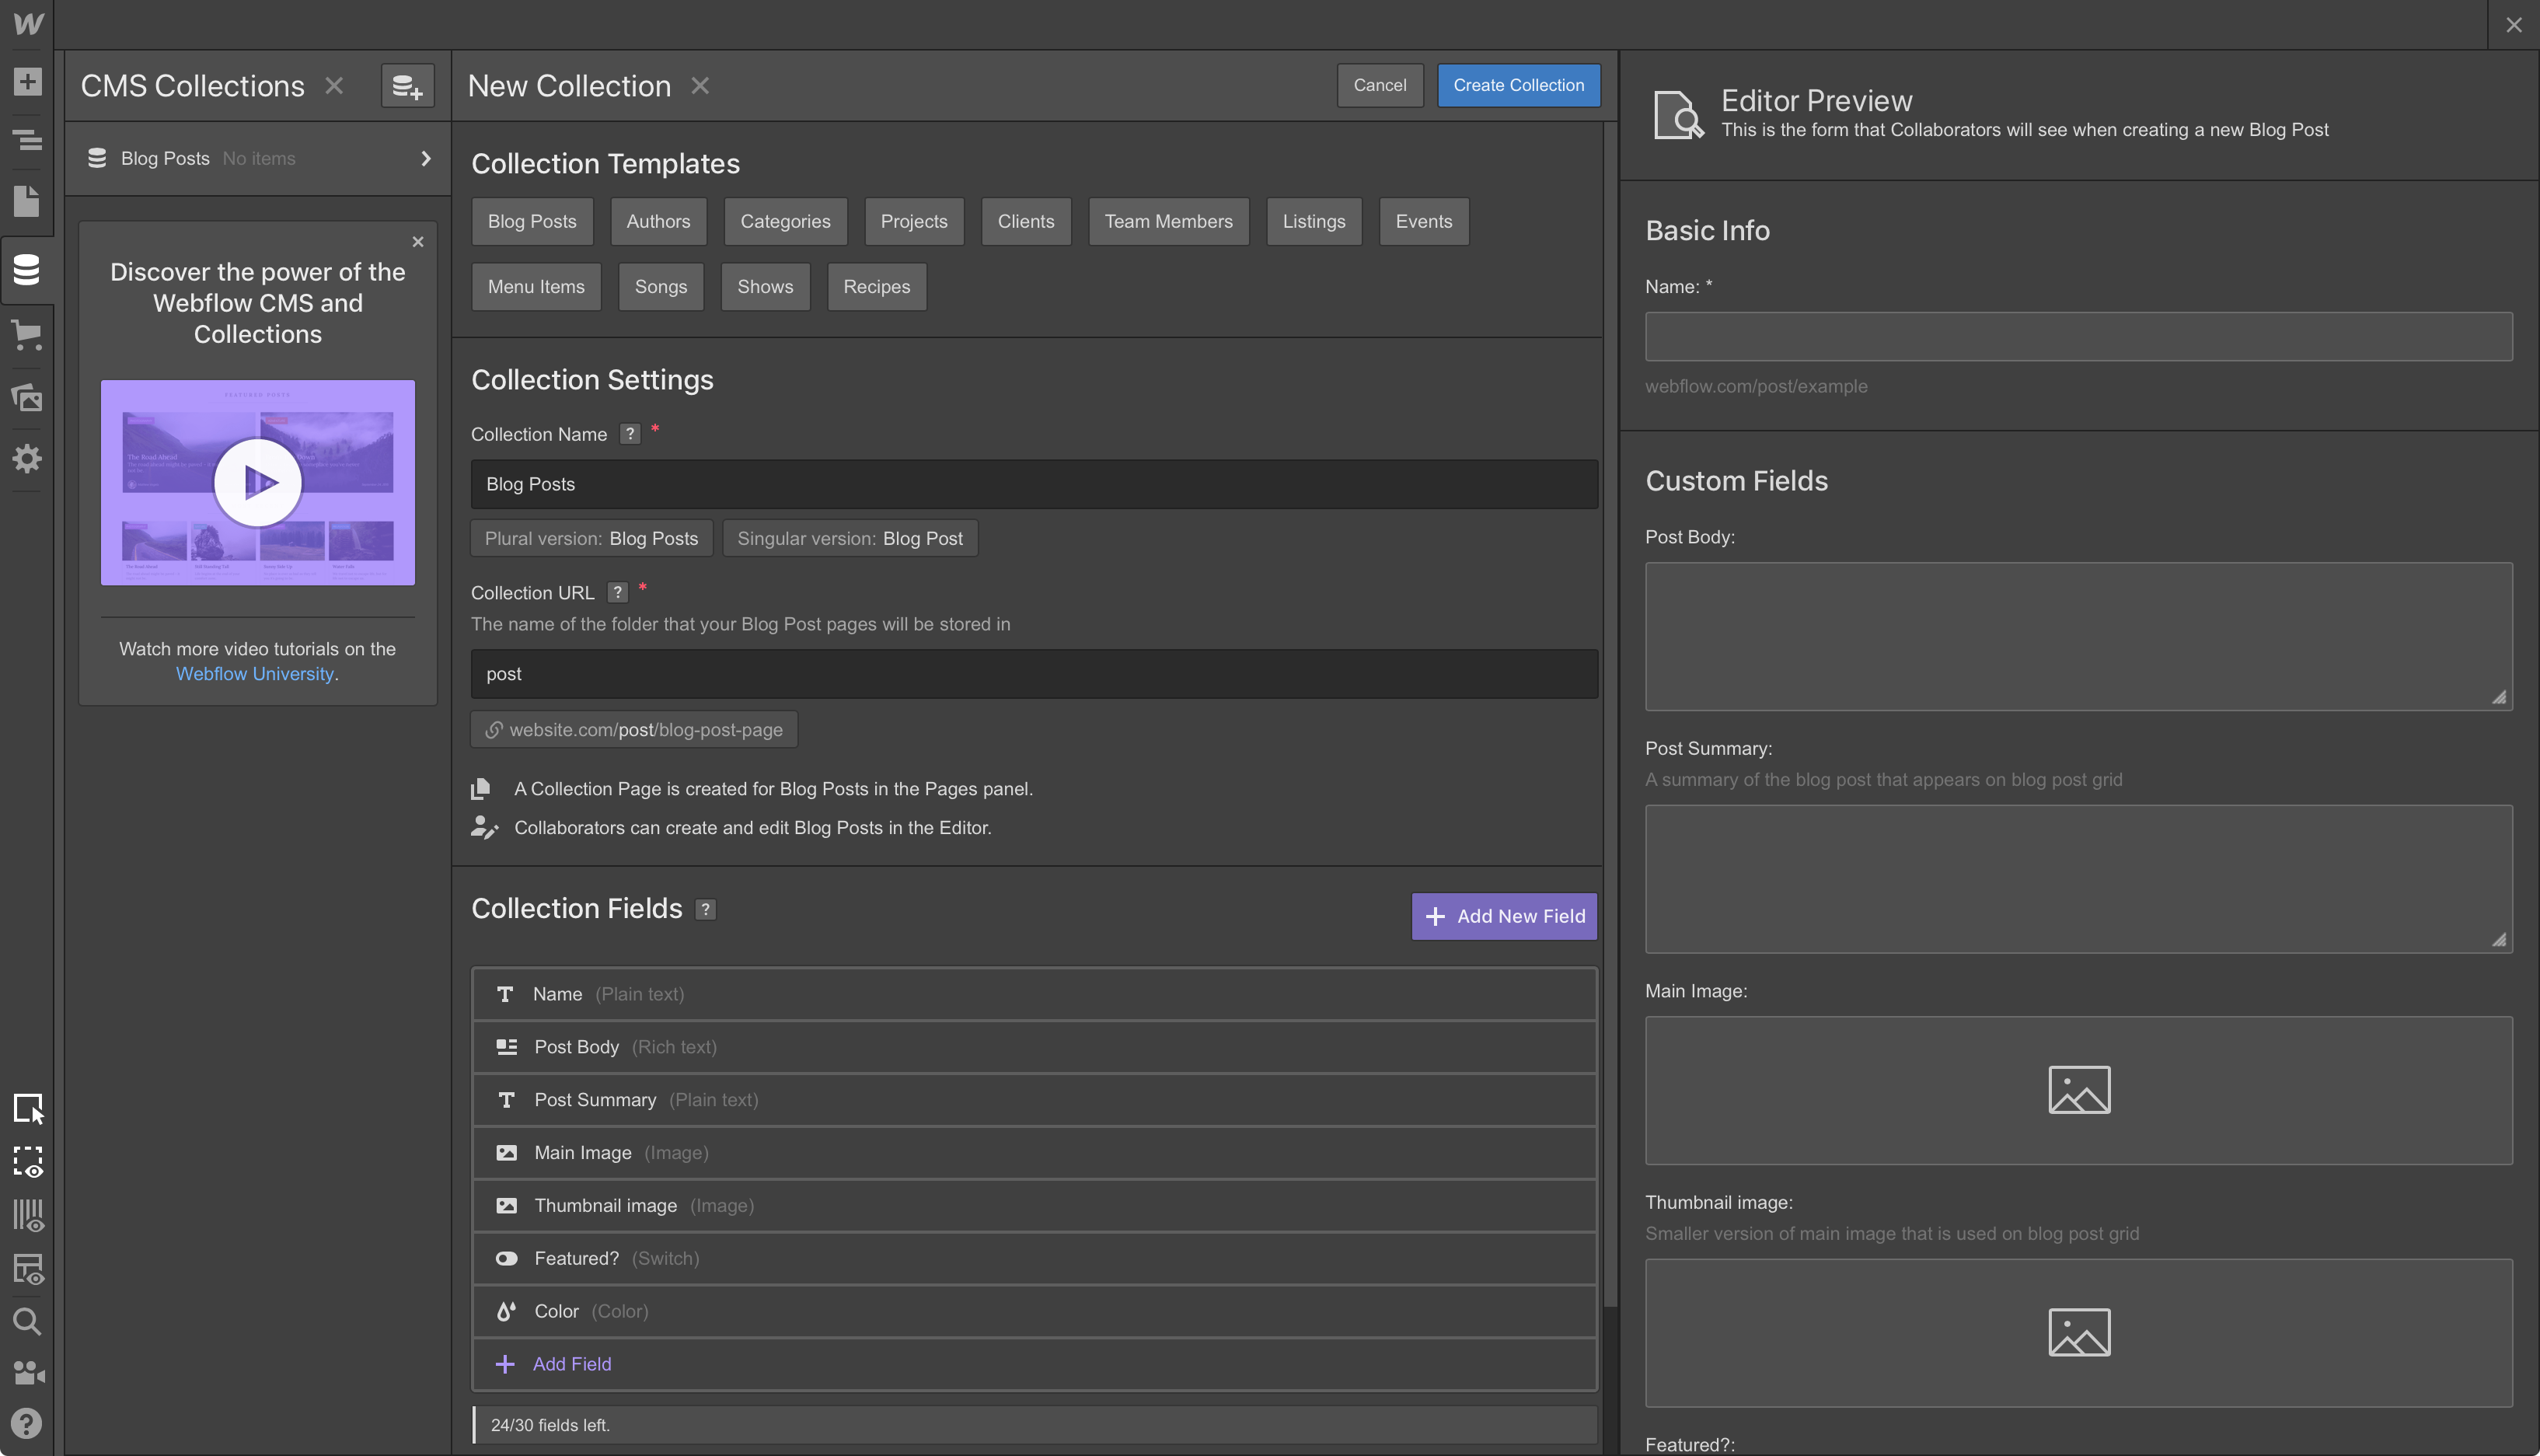Open the Pages panel icon

coord(27,201)
